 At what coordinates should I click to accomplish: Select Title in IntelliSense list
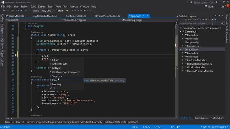(x=54, y=80)
